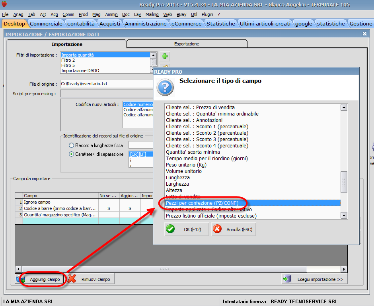Click Esegui importazione >> button

pos(314,279)
